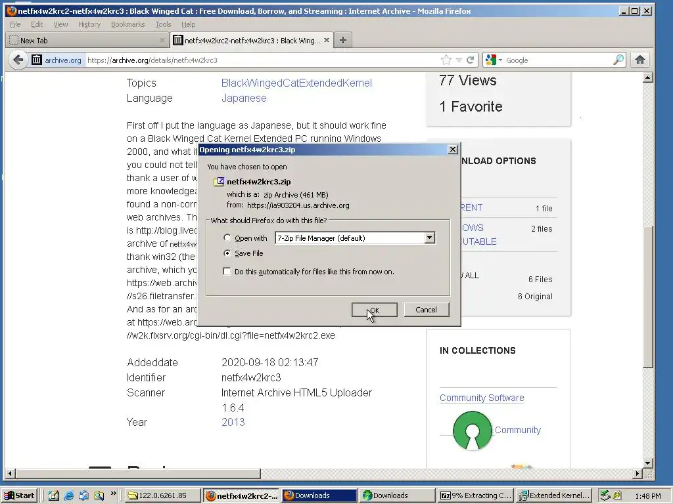
Task: Expand the 7-Zip File Manager application dropdown
Action: (429, 238)
